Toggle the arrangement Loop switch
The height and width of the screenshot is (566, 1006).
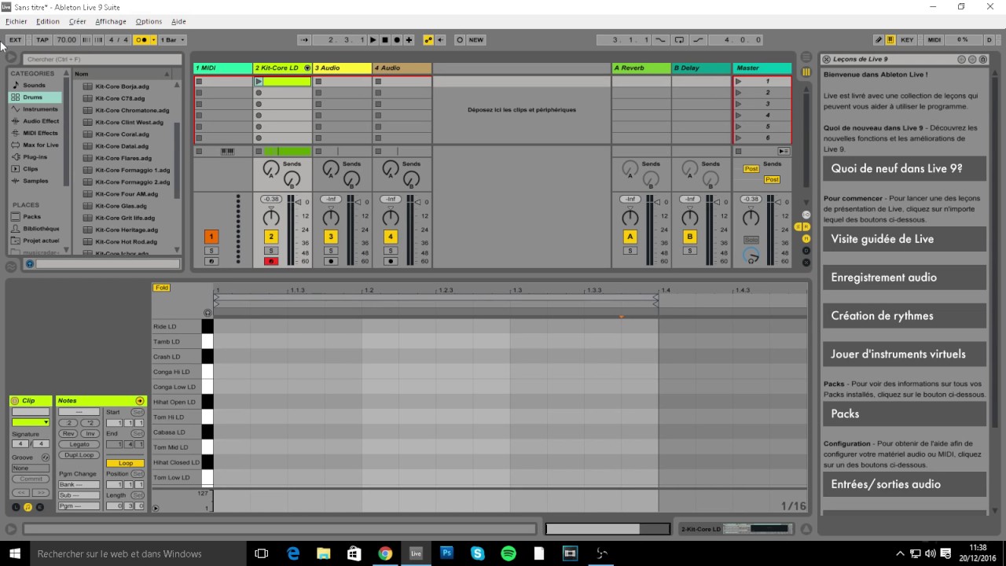pyautogui.click(x=679, y=39)
